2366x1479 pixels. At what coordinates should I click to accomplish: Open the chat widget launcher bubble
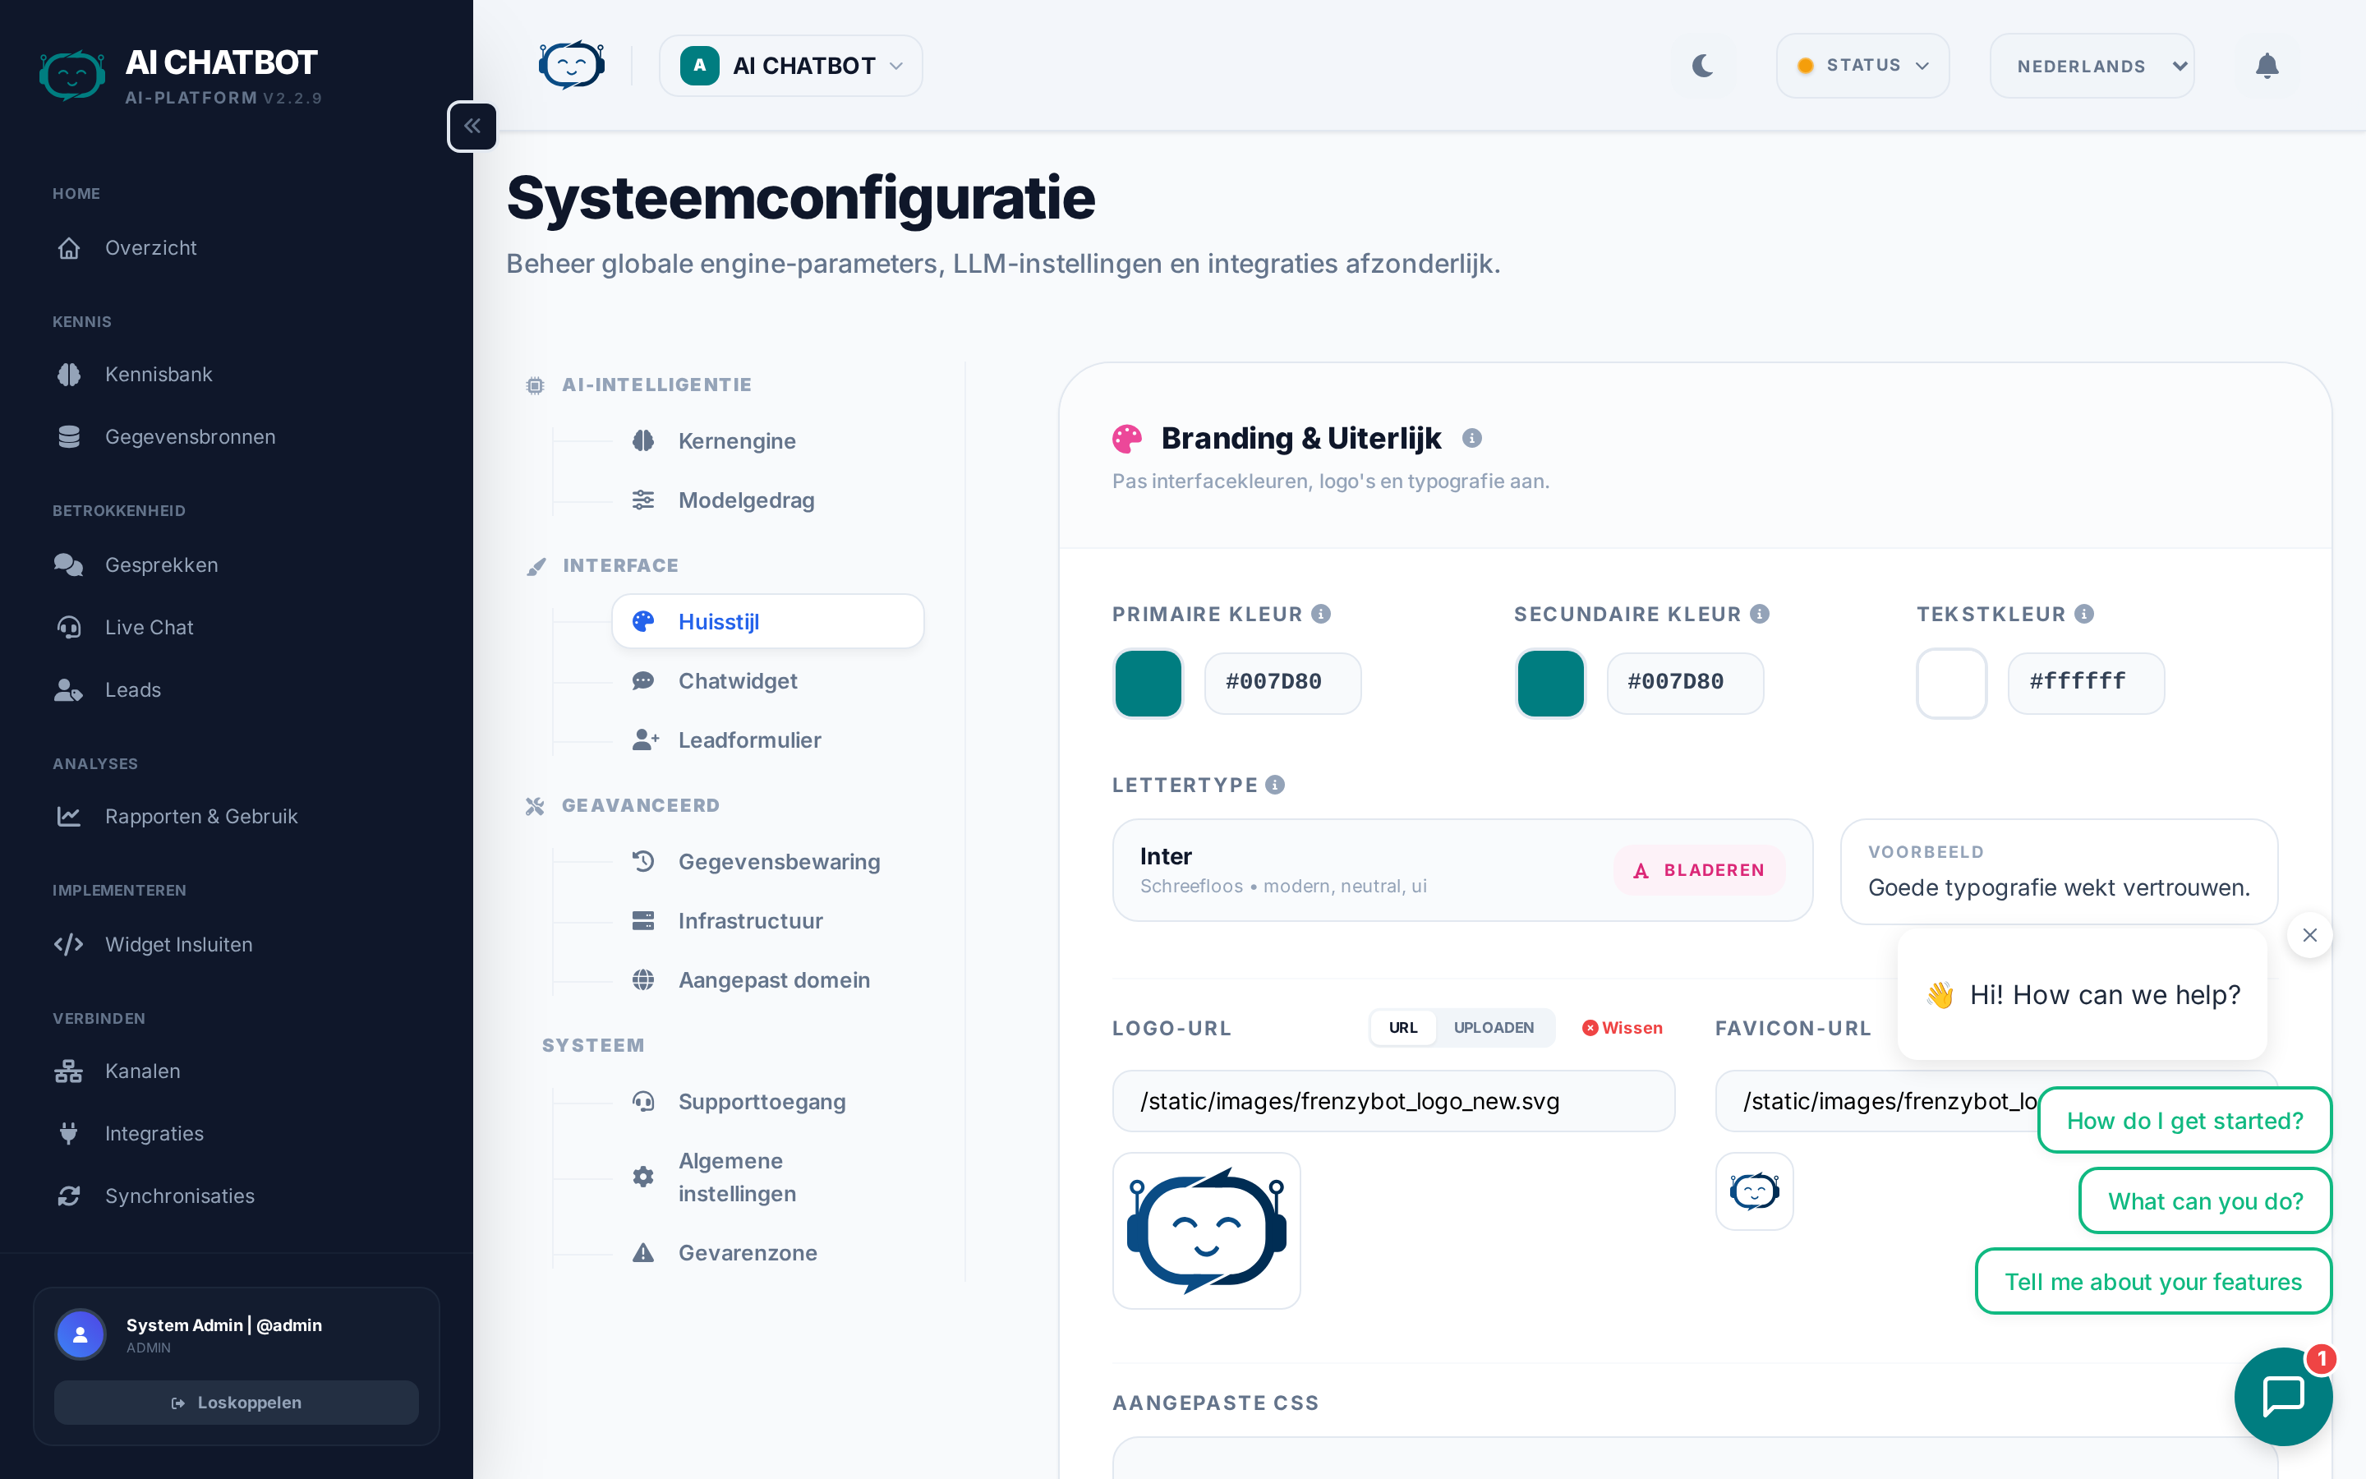(2282, 1395)
